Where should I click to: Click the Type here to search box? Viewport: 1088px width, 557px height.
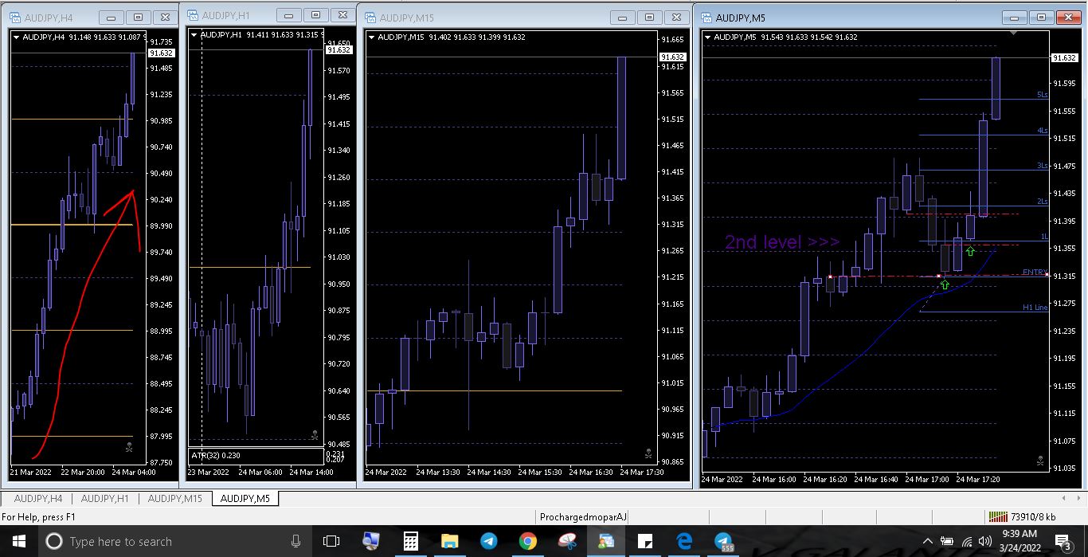click(x=175, y=541)
